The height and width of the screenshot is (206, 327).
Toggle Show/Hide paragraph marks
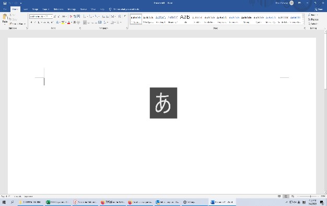(x=125, y=16)
